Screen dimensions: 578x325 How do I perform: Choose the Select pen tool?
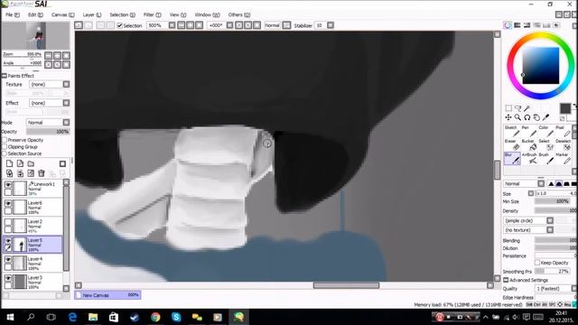click(545, 145)
